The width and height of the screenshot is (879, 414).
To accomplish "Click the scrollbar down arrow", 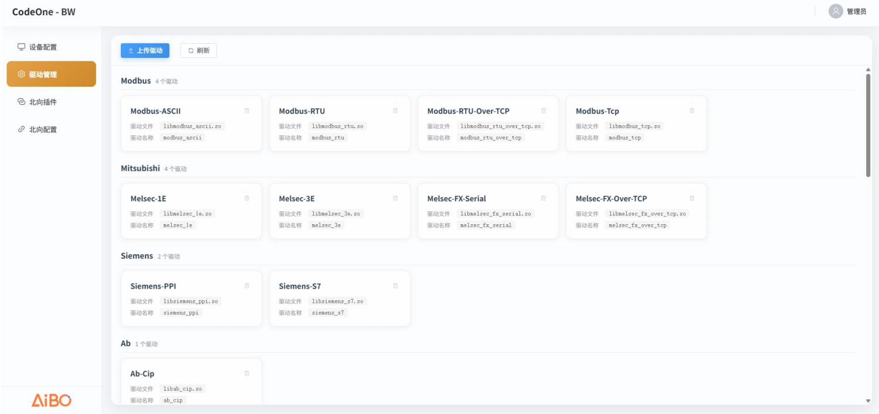I will click(x=868, y=401).
